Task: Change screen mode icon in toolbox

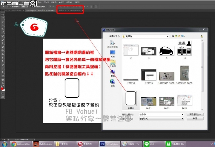Action: click(x=3, y=97)
